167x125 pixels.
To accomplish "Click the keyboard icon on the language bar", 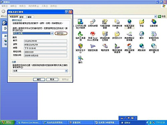I will (122, 118).
